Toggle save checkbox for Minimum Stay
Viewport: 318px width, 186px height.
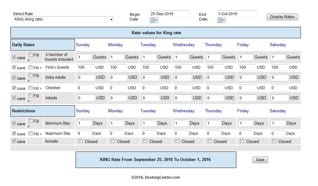[x=14, y=123]
